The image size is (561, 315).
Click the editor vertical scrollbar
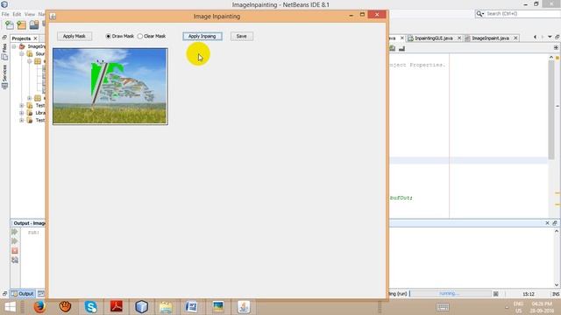tap(551, 111)
